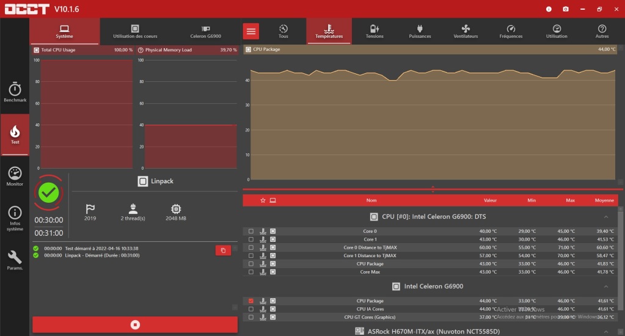Click the graph/table splitter handle
This screenshot has width=625, height=336.
[x=433, y=189]
